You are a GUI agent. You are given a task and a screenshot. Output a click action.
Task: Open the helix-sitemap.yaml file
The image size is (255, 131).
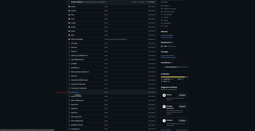coord(77,121)
